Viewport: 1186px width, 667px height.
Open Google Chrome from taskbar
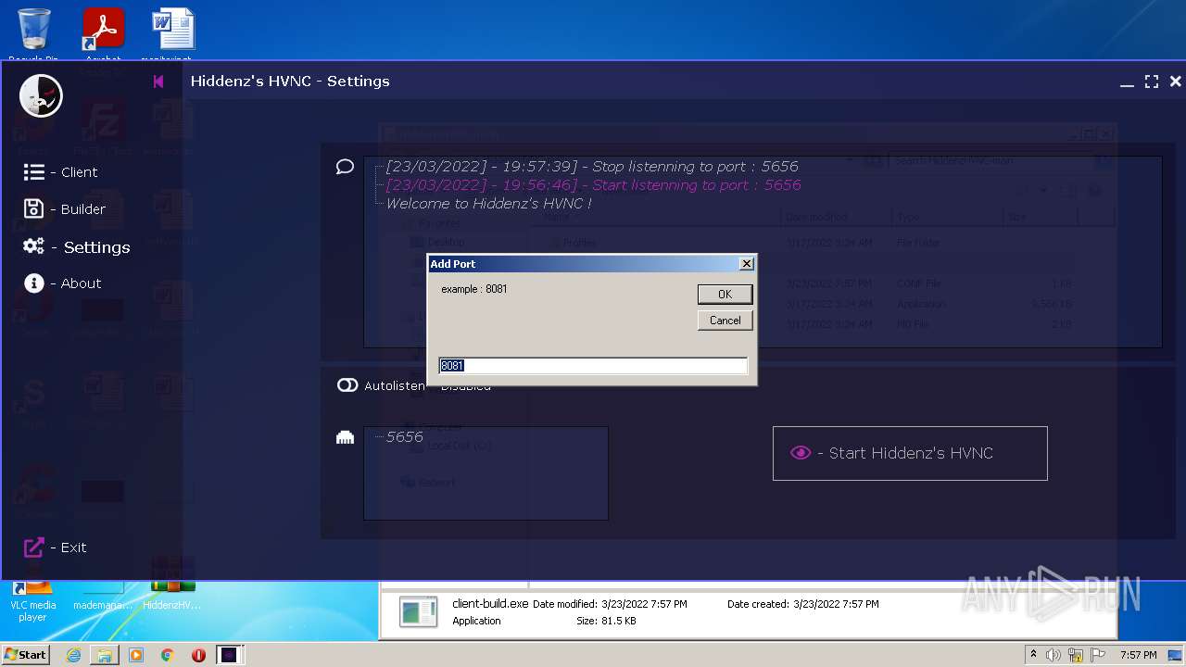coord(168,655)
